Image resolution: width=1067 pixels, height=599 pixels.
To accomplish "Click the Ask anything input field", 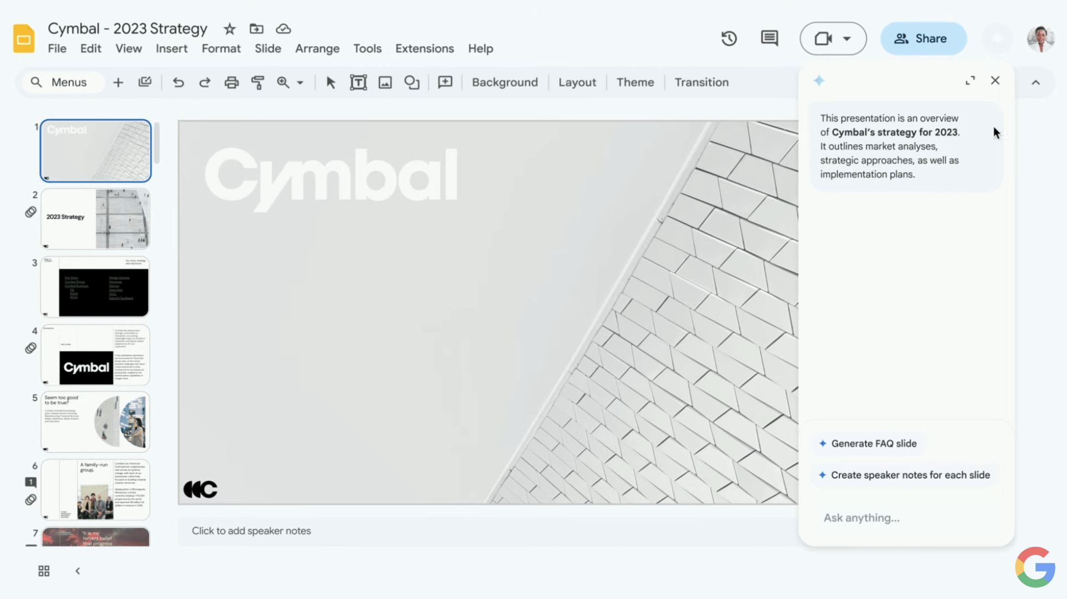I will 906,517.
